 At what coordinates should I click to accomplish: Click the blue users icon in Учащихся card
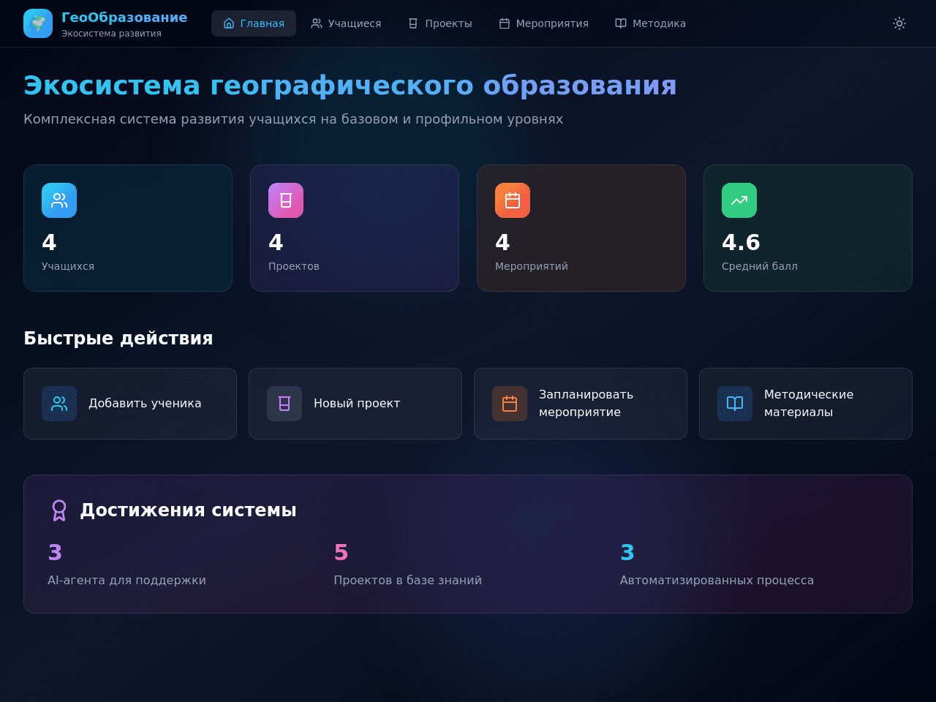click(59, 200)
